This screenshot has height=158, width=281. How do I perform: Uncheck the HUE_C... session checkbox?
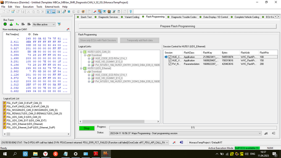[x=170, y=57]
